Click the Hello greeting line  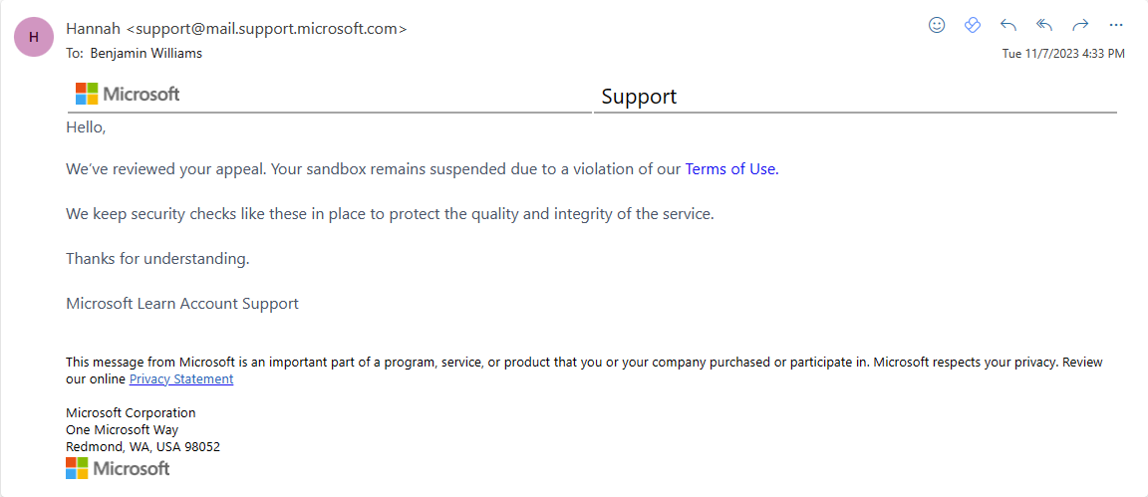(87, 126)
